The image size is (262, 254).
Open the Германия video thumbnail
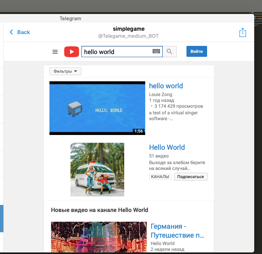coord(99,237)
